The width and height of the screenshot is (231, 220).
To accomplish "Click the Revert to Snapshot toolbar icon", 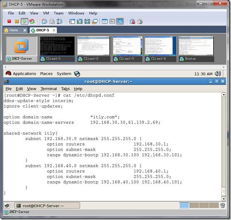I will [52, 22].
